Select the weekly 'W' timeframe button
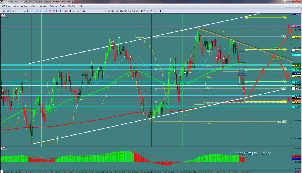Image resolution: width=302 pixels, height=173 pixels. click(x=151, y=11)
